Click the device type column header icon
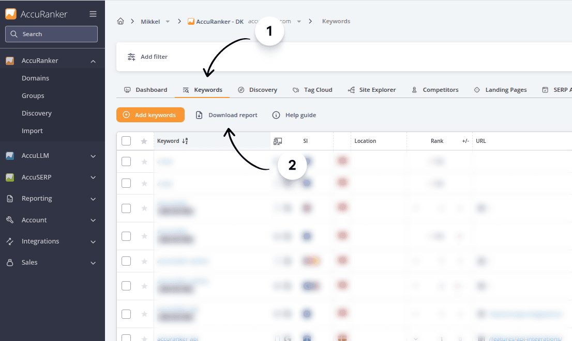 [278, 141]
